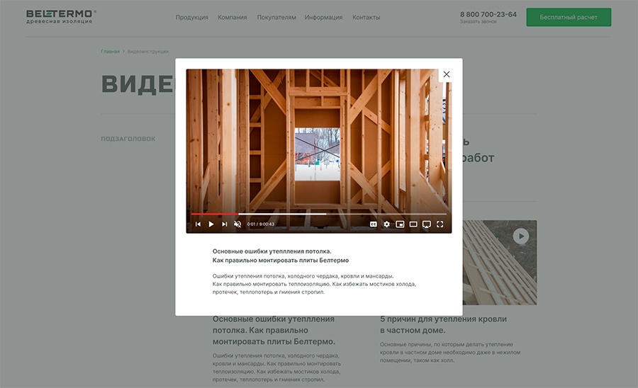
Task: Click the 0:01 / 8:00:43 time display
Action: click(260, 224)
